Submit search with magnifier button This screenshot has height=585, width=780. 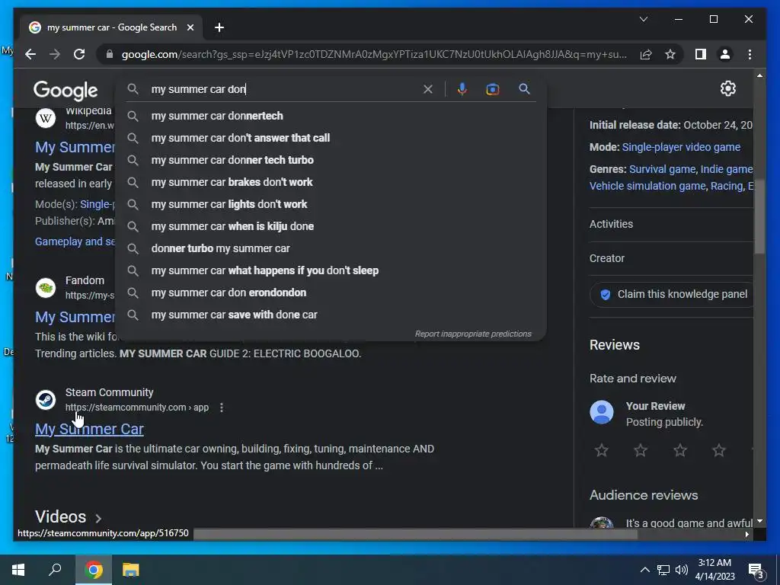pyautogui.click(x=524, y=89)
